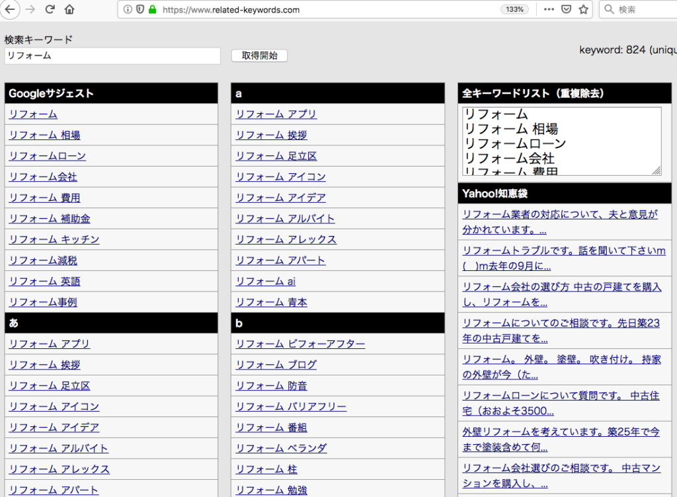Open the リフォーム ブログ link

pos(276,365)
